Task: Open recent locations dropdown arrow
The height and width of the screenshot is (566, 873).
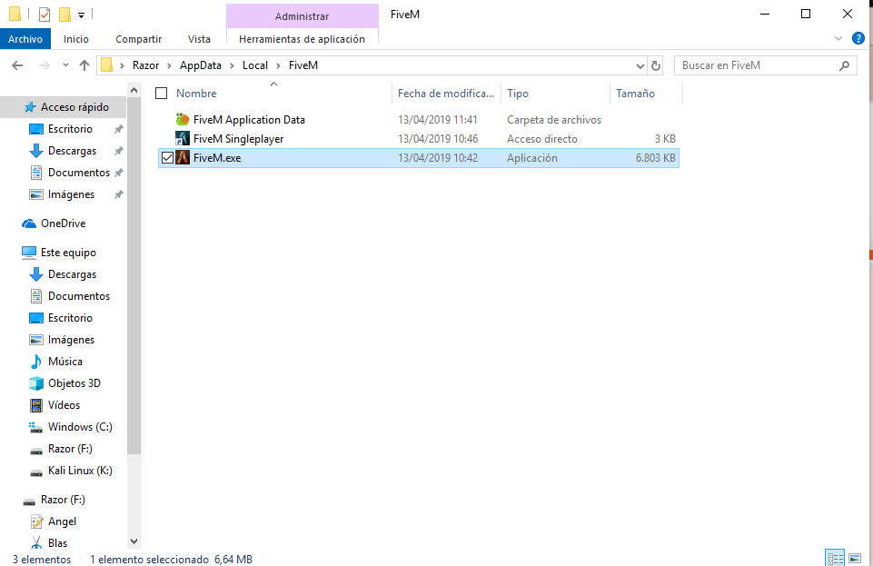Action: coord(65,65)
